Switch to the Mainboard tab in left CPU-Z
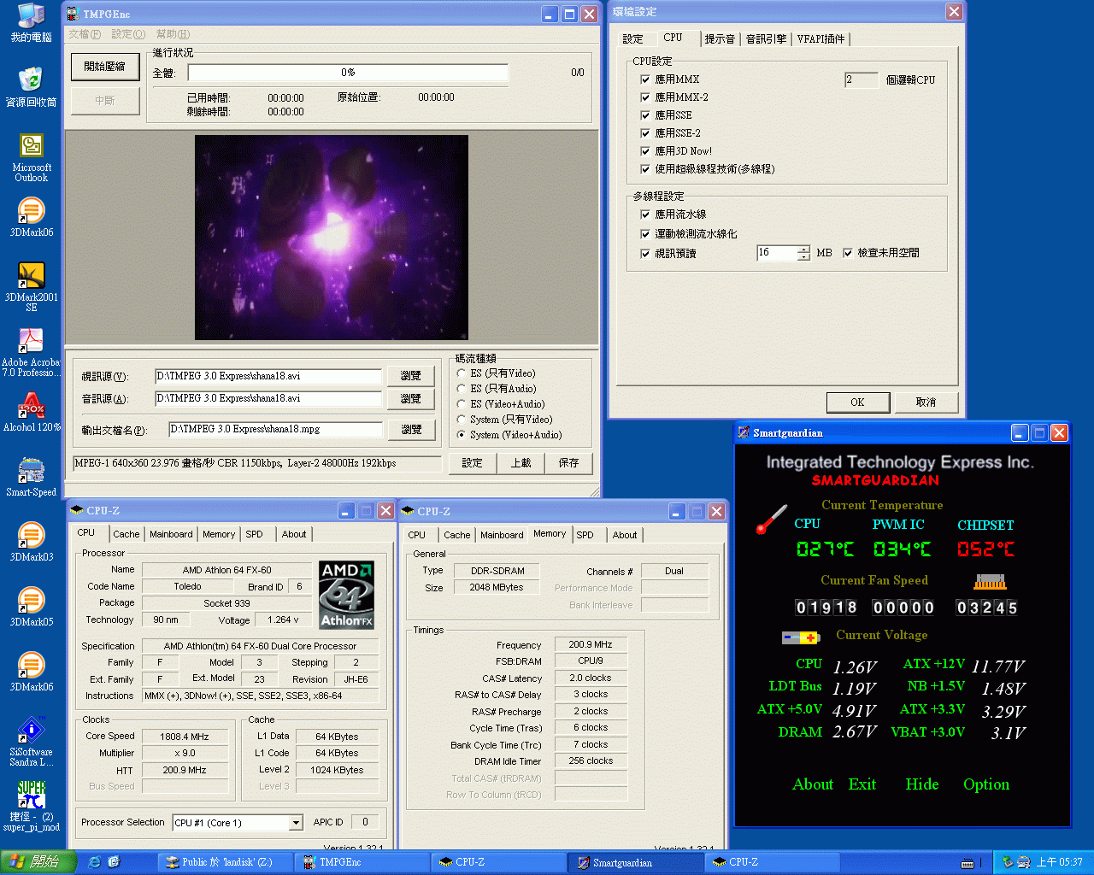1094x875 pixels. pos(171,534)
